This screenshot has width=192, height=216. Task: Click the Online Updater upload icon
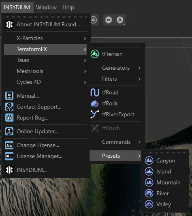tap(9, 131)
